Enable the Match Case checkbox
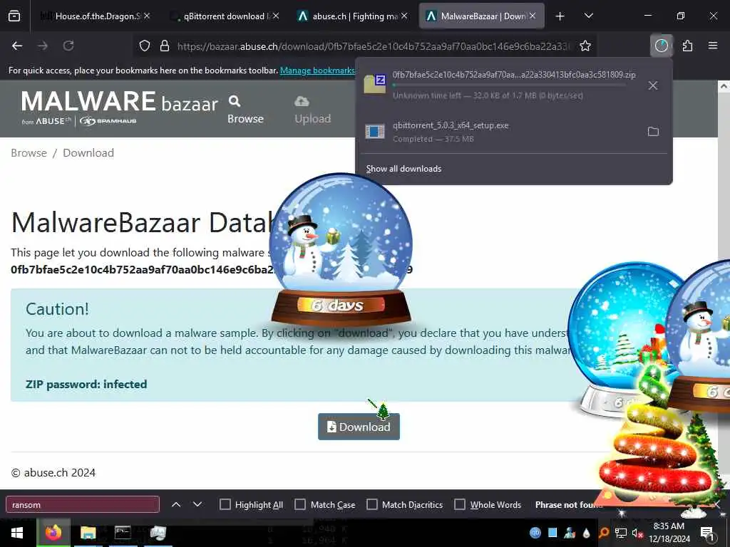 tap(300, 505)
